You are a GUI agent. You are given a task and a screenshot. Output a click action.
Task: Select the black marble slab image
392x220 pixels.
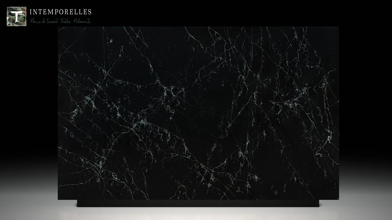[198, 113]
